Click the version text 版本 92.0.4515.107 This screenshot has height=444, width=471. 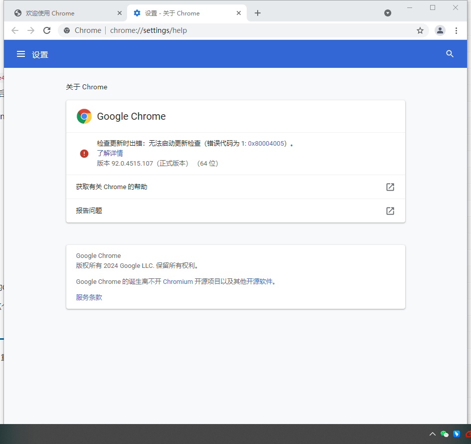(x=125, y=163)
